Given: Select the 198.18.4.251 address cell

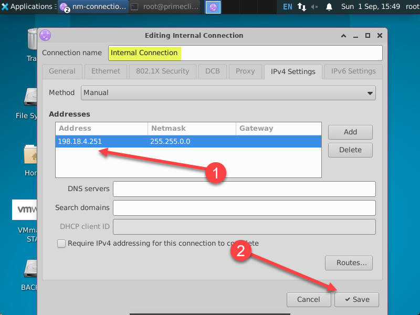Looking at the screenshot, I should [x=101, y=141].
